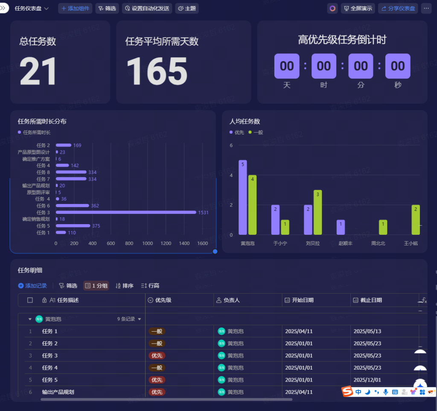Image resolution: width=437 pixels, height=411 pixels.
Task: Click 分享仪表盘 share button
Action: pyautogui.click(x=398, y=9)
